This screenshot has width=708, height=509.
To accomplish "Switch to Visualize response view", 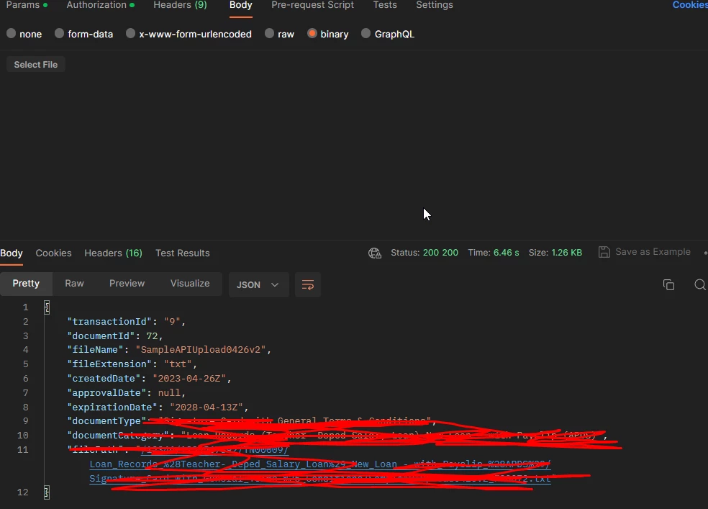I will pos(190,284).
